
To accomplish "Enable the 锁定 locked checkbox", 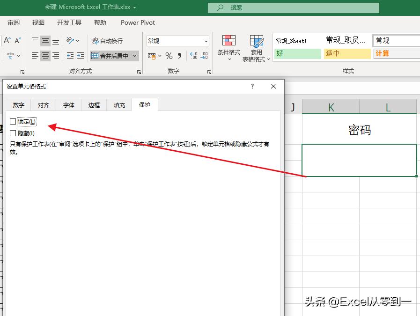I will pyautogui.click(x=11, y=121).
